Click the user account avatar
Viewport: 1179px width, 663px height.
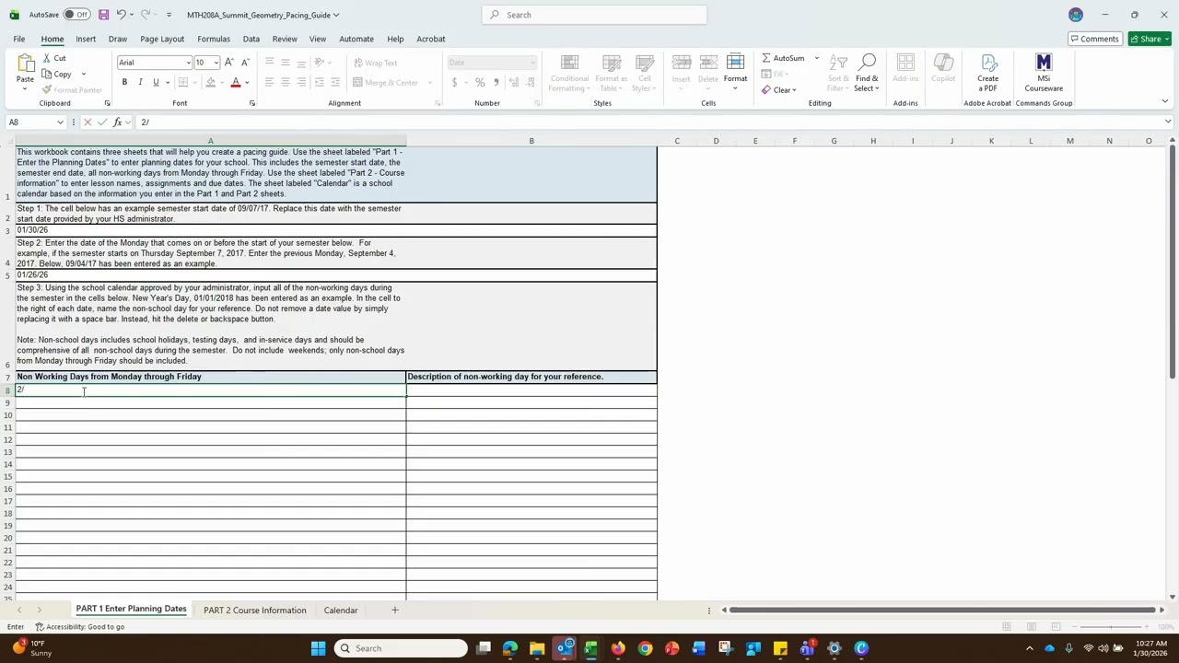coord(1076,15)
